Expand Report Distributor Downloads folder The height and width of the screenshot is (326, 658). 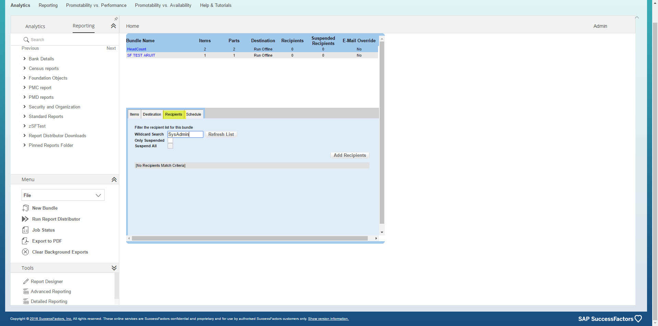24,136
